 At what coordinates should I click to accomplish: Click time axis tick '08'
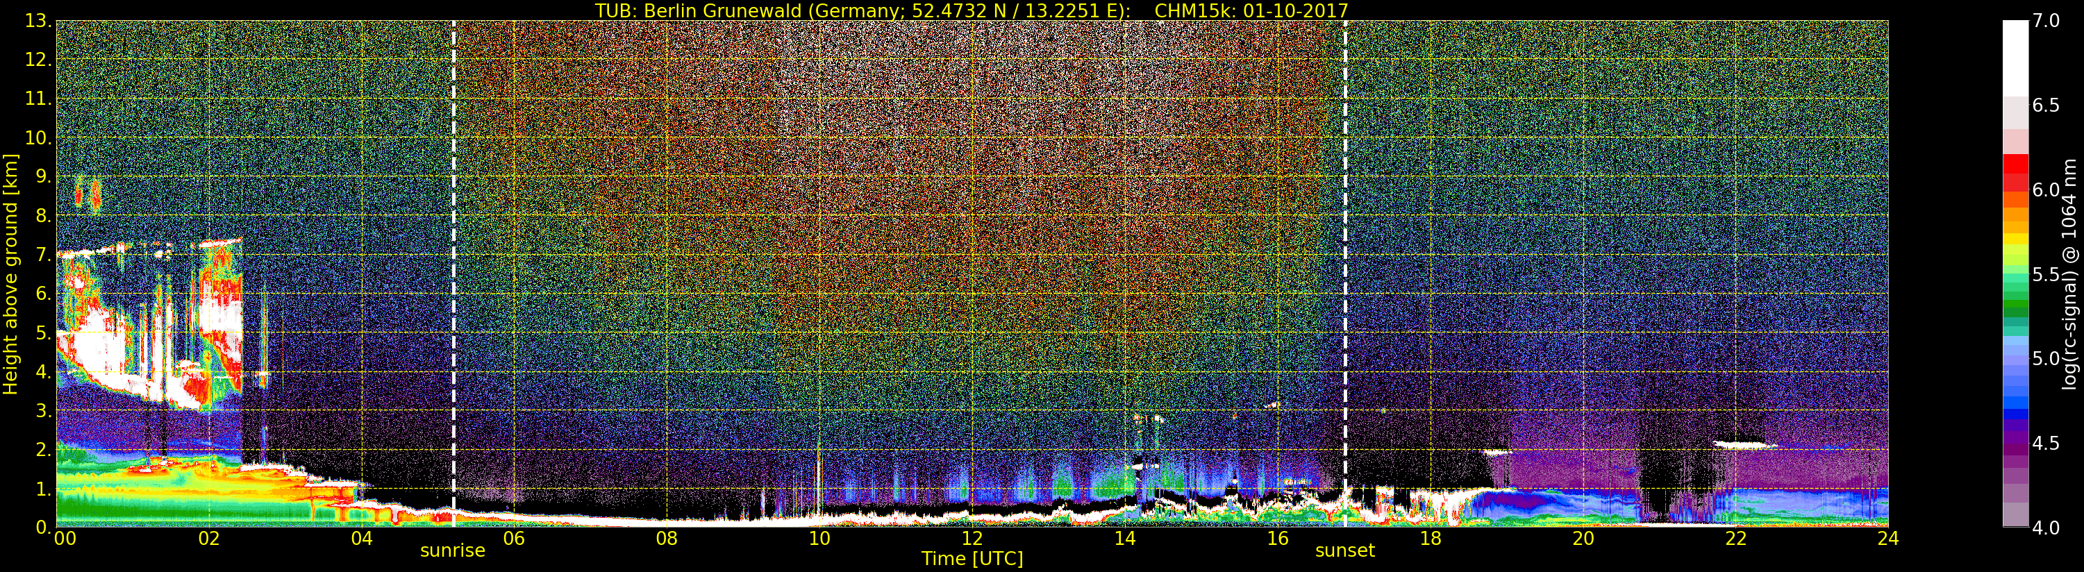click(x=667, y=539)
